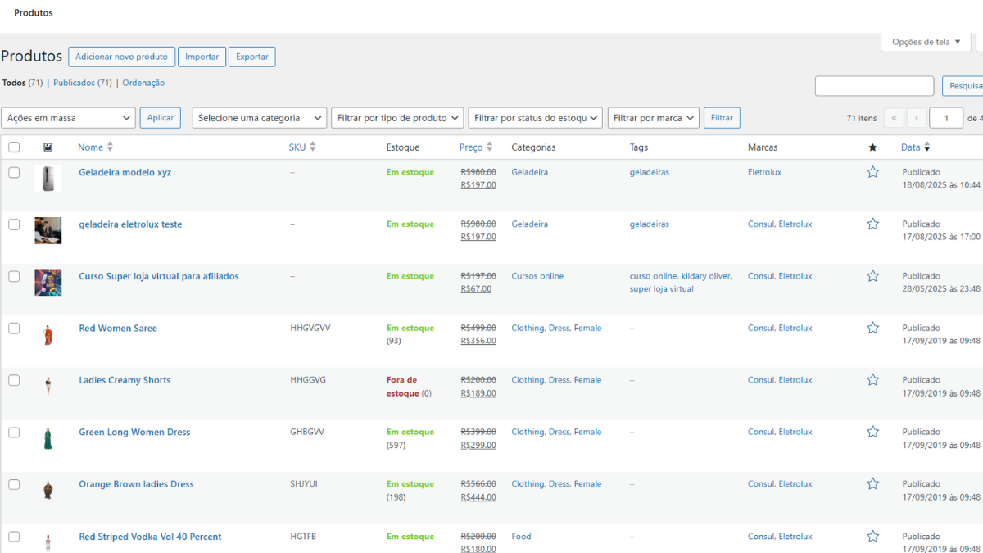This screenshot has width=983, height=553.
Task: Open the Ações em massa dropdown
Action: pos(68,117)
